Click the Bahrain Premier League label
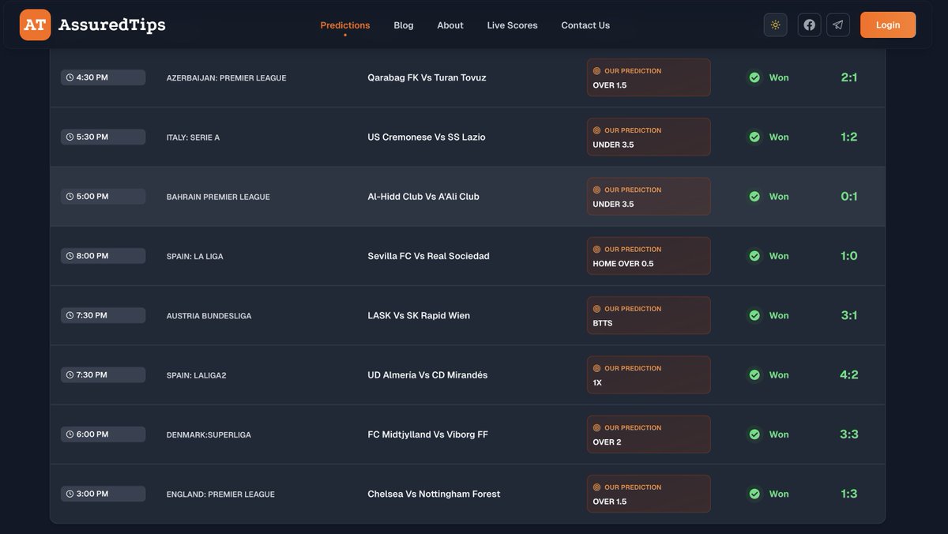 click(x=218, y=197)
